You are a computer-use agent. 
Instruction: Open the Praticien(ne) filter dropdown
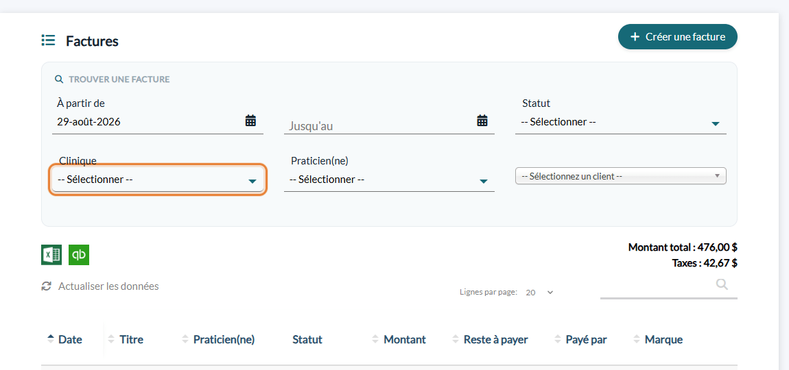coord(389,180)
